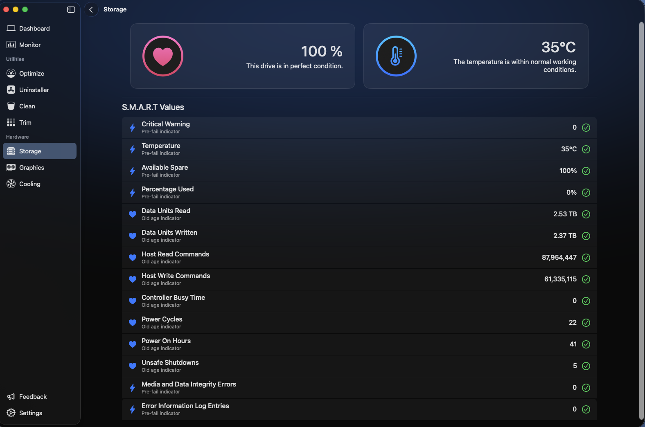
Task: Open Feedback from the sidebar
Action: click(x=40, y=396)
